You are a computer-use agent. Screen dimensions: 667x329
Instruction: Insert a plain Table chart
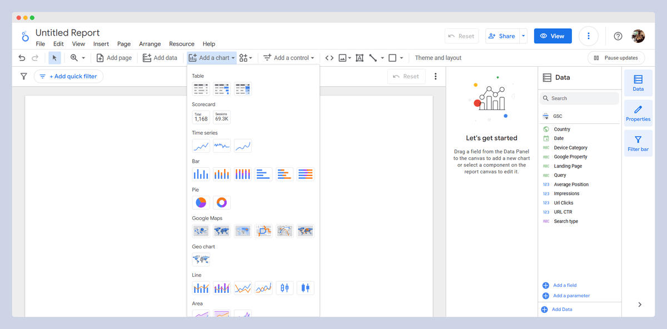click(201, 89)
